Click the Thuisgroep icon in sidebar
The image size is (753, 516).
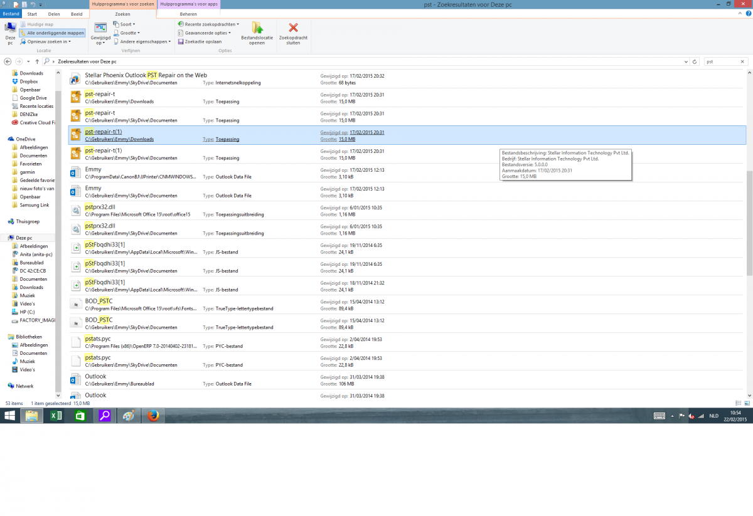pyautogui.click(x=11, y=221)
